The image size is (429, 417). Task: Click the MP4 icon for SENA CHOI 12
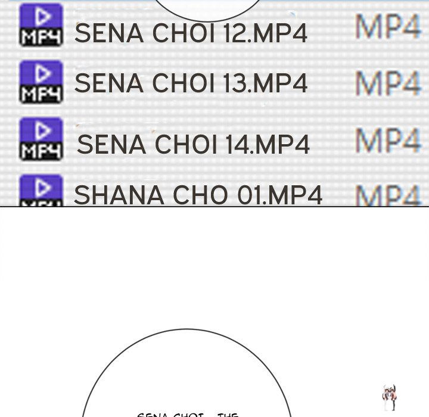coord(41,25)
